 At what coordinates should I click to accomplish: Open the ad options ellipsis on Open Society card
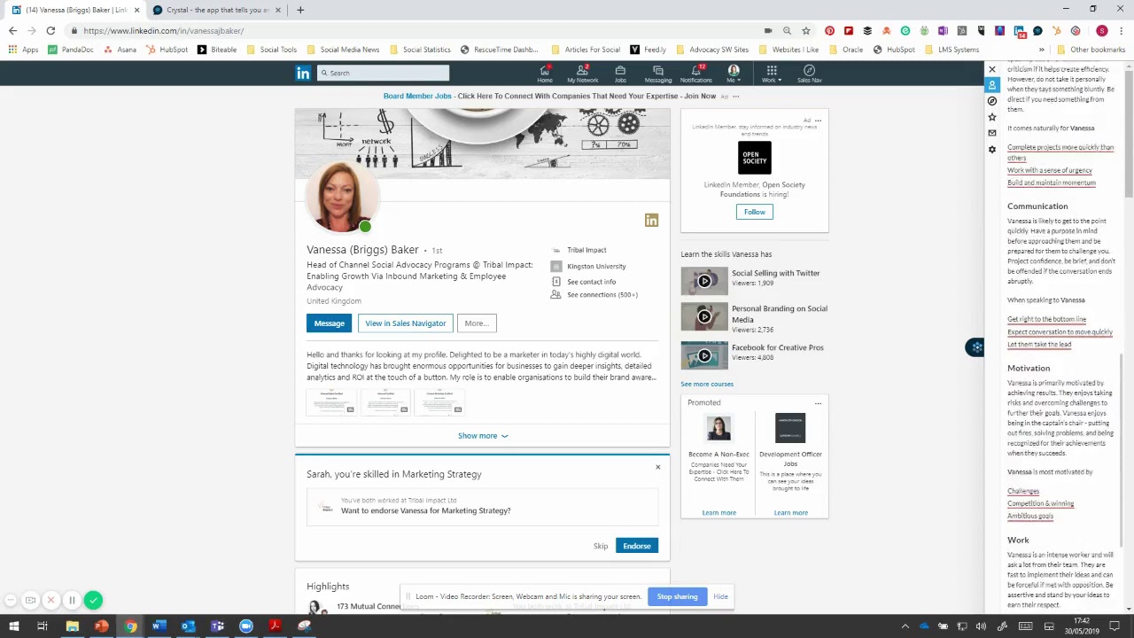click(818, 121)
